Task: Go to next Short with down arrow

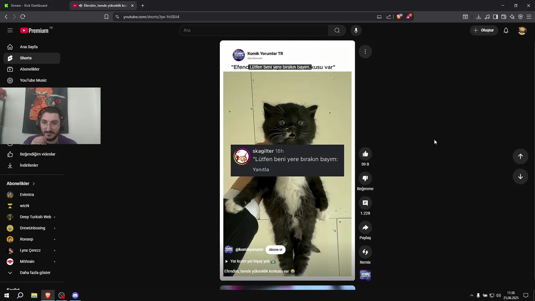Action: pos(520,176)
